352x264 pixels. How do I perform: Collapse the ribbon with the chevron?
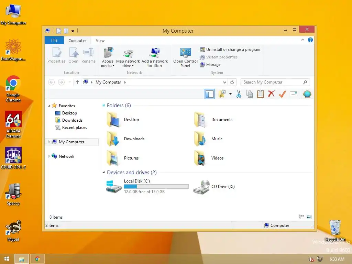point(303,40)
